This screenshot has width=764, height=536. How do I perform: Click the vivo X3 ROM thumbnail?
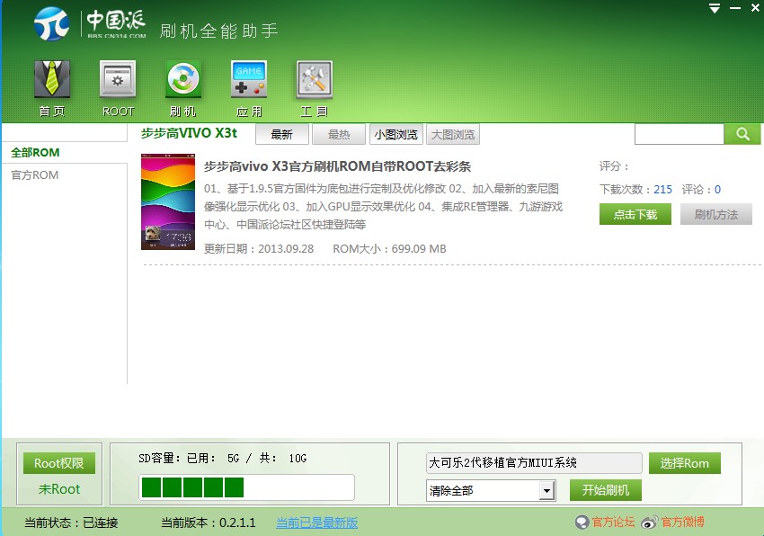168,202
